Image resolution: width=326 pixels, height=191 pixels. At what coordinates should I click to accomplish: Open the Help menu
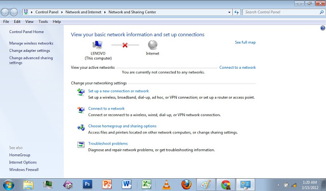[x=57, y=21]
